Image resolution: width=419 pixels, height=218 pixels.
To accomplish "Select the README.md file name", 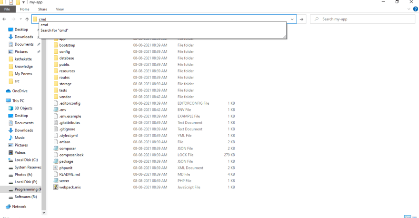I will point(70,174).
